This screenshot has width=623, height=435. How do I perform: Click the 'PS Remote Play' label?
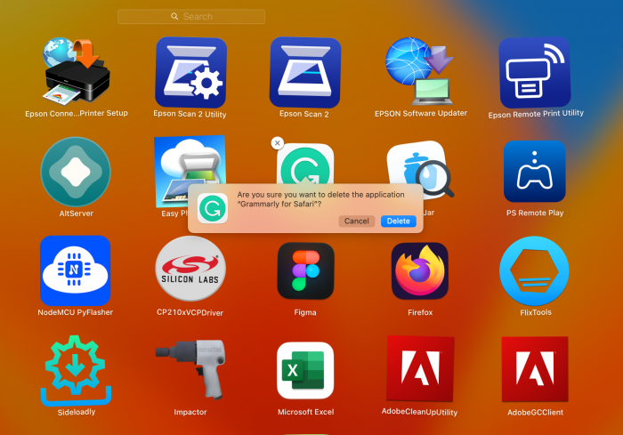tap(535, 213)
